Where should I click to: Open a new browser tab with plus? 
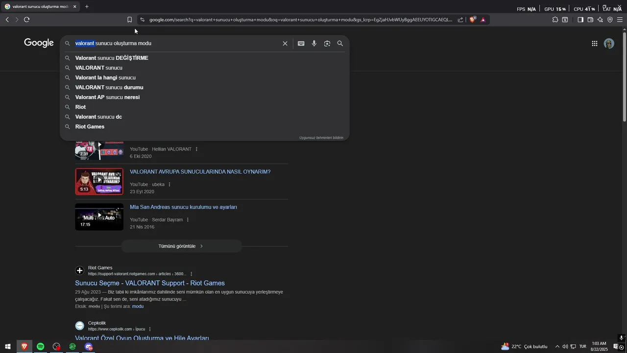[x=87, y=6]
